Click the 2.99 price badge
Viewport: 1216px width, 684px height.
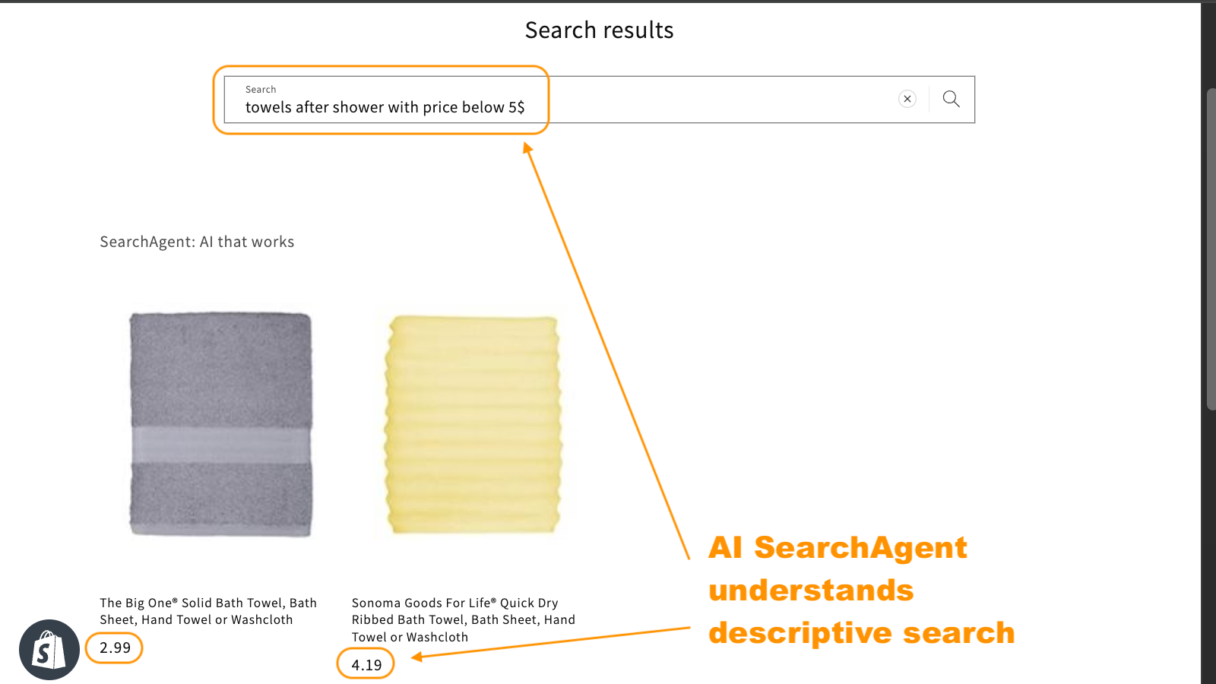coord(114,648)
